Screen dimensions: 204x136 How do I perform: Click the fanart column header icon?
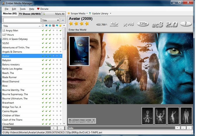click(x=46, y=26)
